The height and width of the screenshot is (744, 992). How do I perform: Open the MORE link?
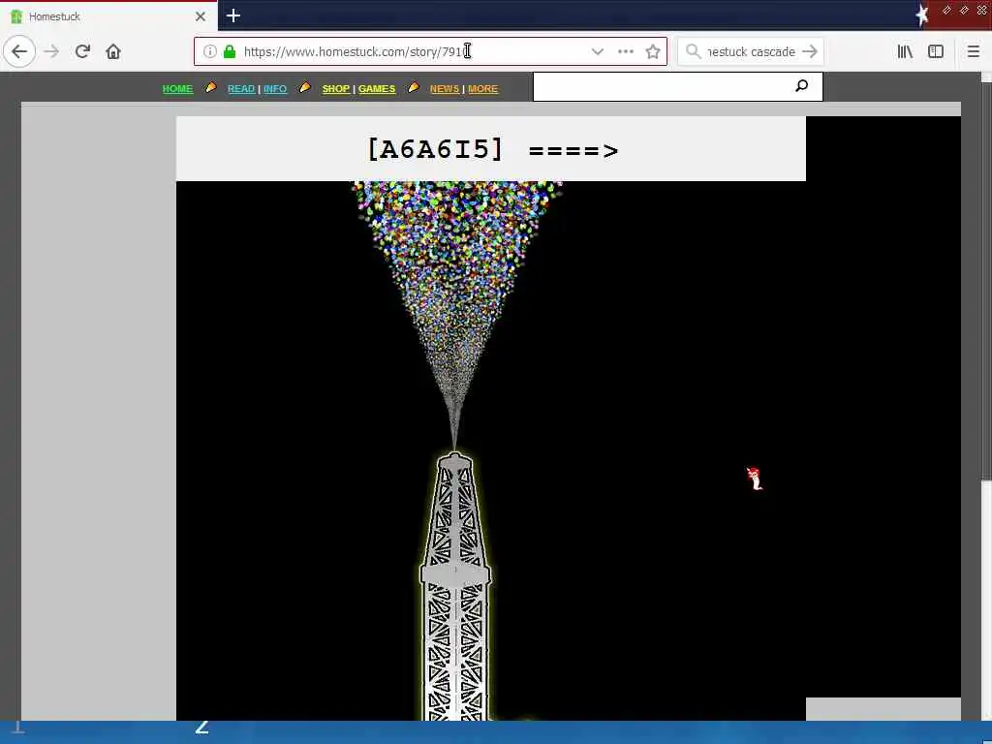[482, 88]
